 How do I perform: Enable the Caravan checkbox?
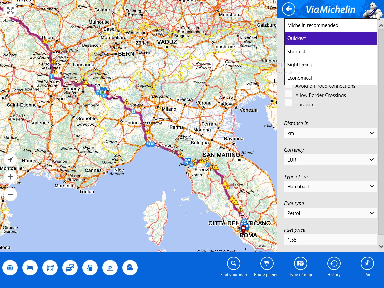point(289,103)
